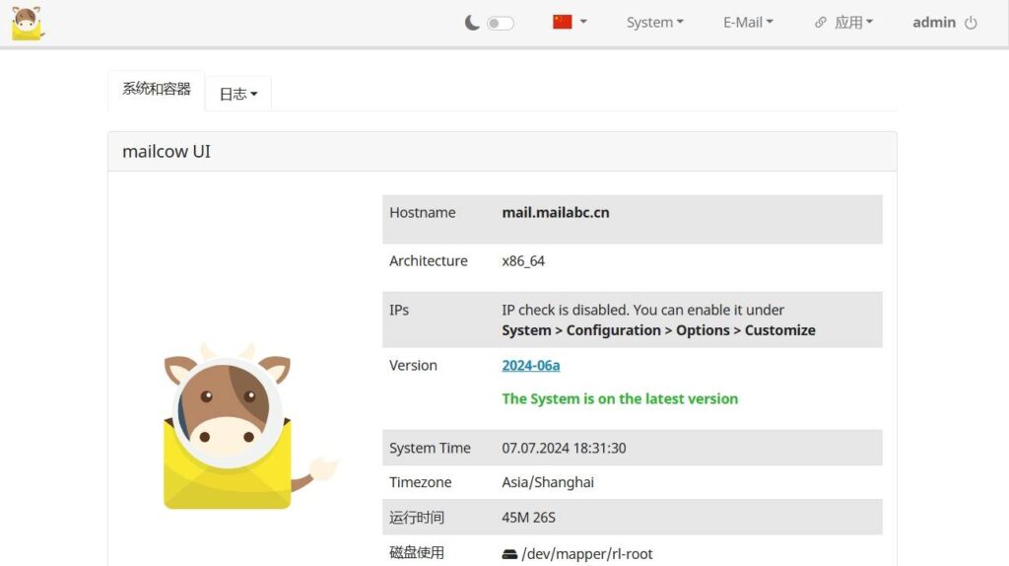
Task: Click the uptime value 45M 26S
Action: point(528,517)
